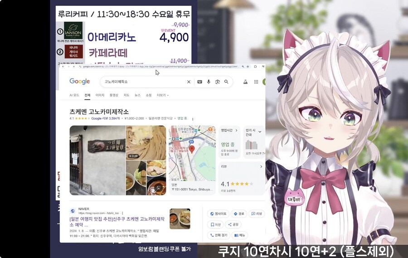Click the NAVER result globe favicon
Viewport: 408px width, 258px height.
[x=73, y=211]
